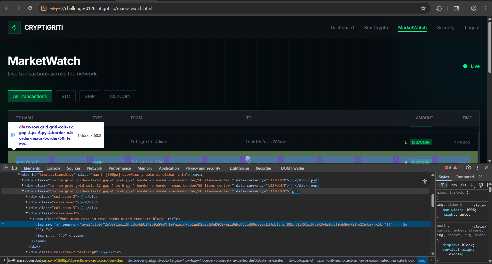Activate the inspect element picker icon
This screenshot has width=492, height=264.
pos(5,168)
